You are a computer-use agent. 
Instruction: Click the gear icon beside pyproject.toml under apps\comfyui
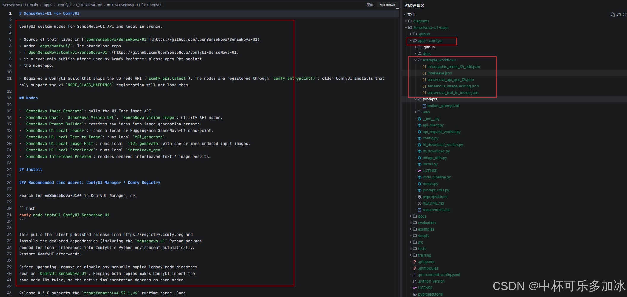(420, 197)
